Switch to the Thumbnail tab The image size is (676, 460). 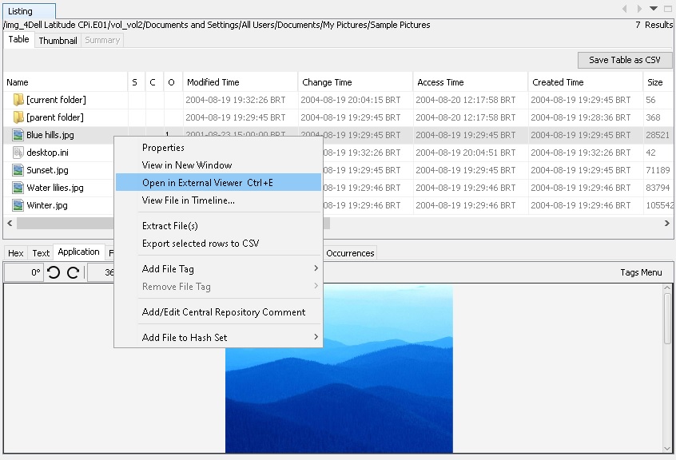(58, 40)
